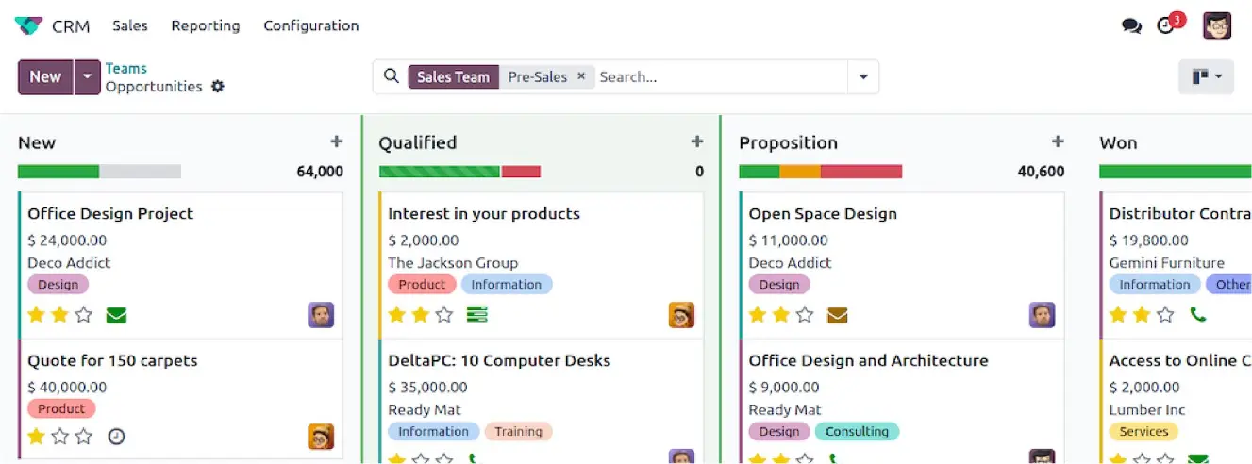This screenshot has width=1252, height=464.
Task: Go to Teams breadcrumb link
Action: pos(125,68)
